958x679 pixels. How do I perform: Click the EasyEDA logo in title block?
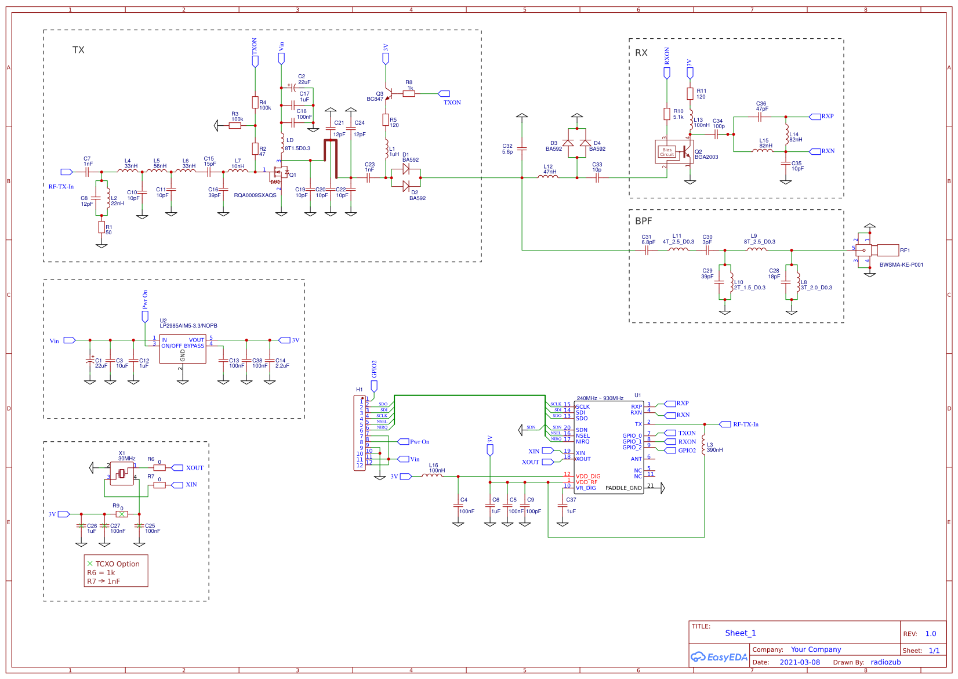pos(718,657)
